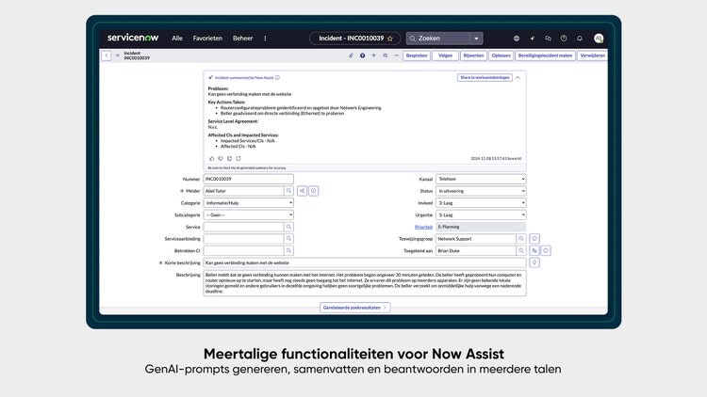Open the Favorieten menu
This screenshot has height=397, width=707.
coord(207,39)
